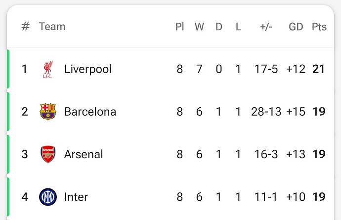Open the Liverpool team page link
The image size is (341, 220).
pos(88,69)
